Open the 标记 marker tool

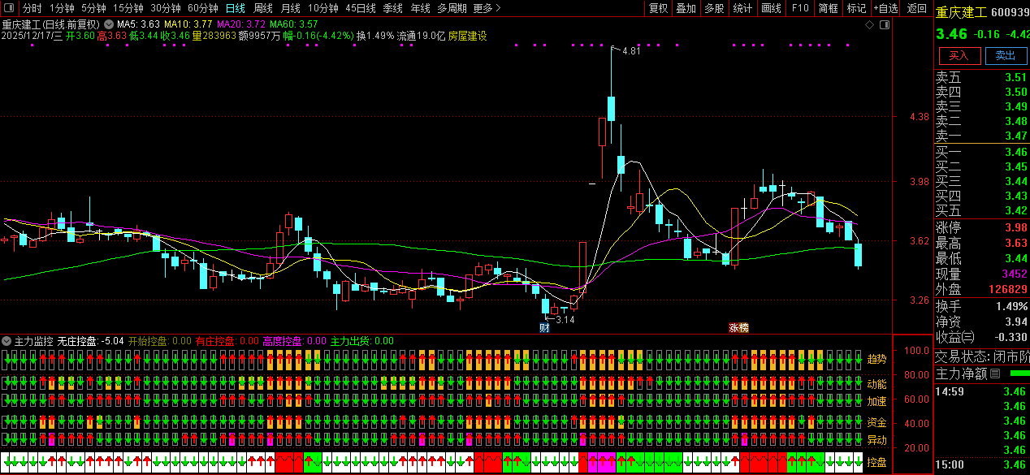coord(856,8)
